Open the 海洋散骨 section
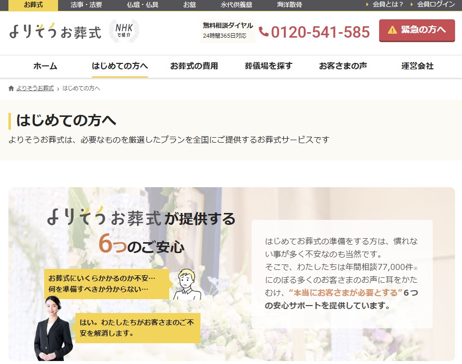The height and width of the screenshot is (364, 462). [290, 5]
